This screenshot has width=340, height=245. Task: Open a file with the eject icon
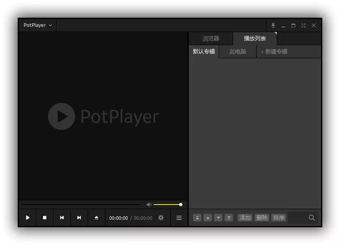point(97,218)
